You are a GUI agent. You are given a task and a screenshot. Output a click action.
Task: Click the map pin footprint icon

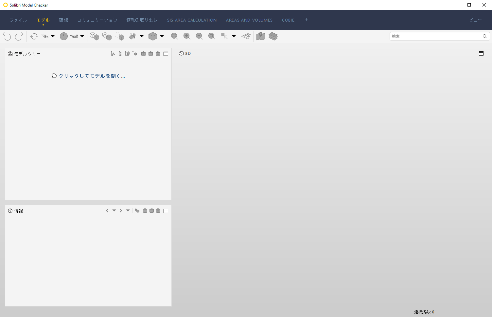point(261,36)
